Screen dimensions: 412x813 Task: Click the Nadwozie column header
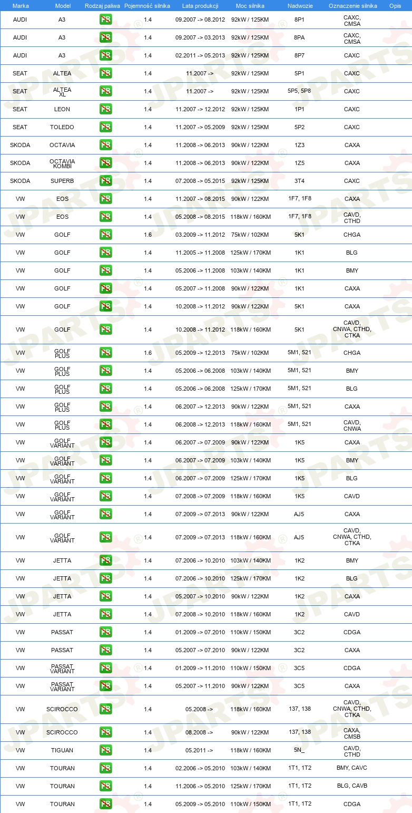pyautogui.click(x=299, y=6)
